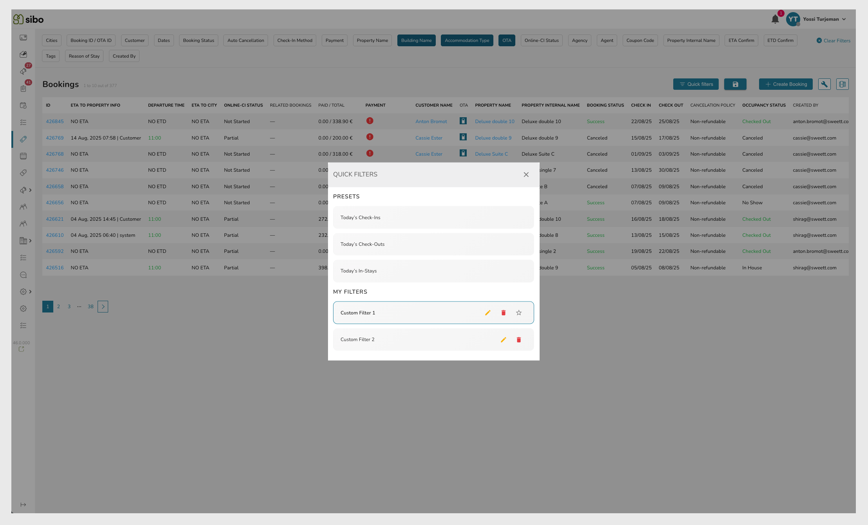868x525 pixels.
Task: Open the table columns layout icon
Action: (x=842, y=84)
